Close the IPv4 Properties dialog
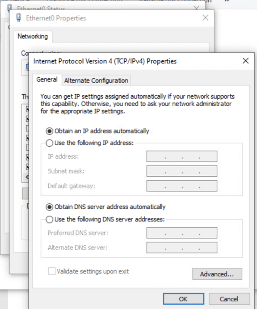 coord(246,61)
